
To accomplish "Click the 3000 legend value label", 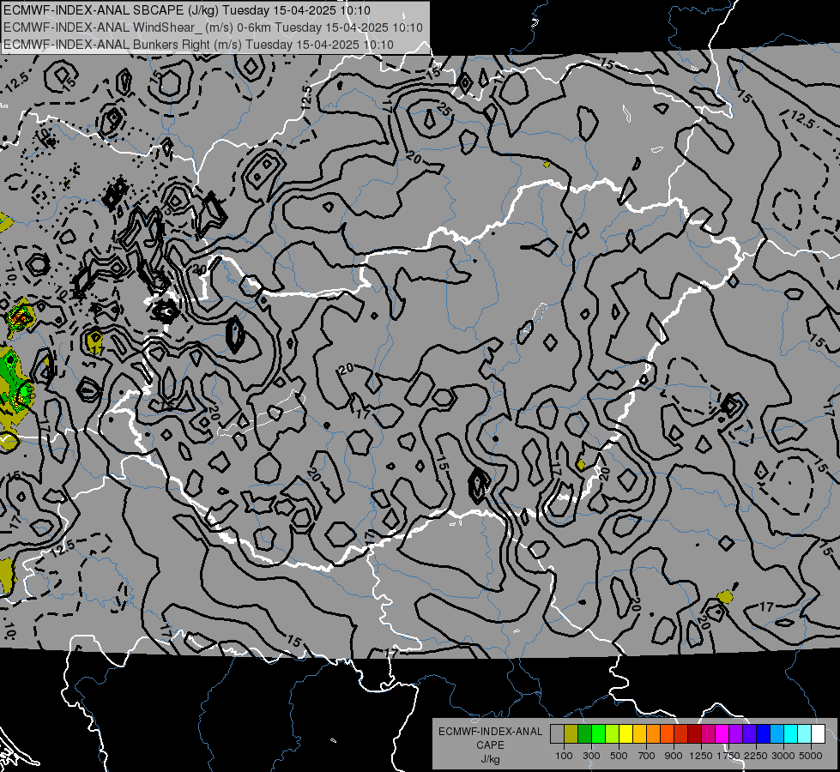I will [x=783, y=756].
